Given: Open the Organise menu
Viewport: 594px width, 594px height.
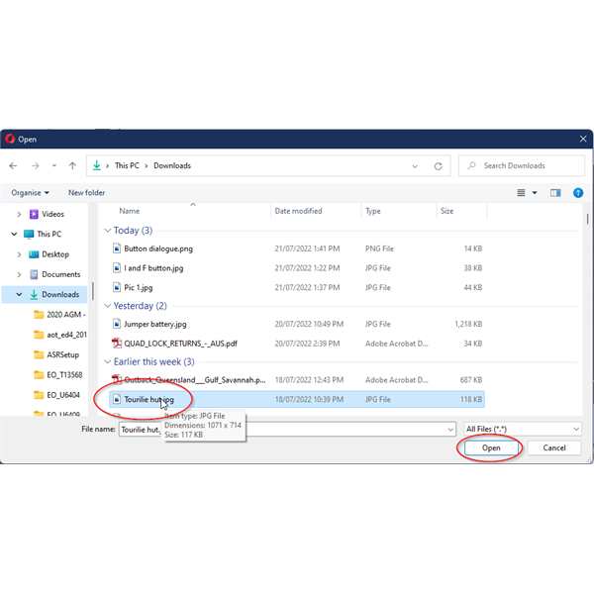Looking at the screenshot, I should 30,193.
